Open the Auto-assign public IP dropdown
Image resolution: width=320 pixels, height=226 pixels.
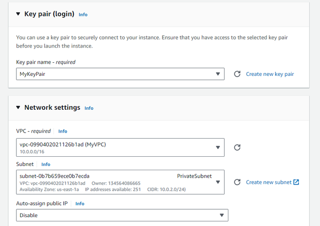(x=122, y=215)
